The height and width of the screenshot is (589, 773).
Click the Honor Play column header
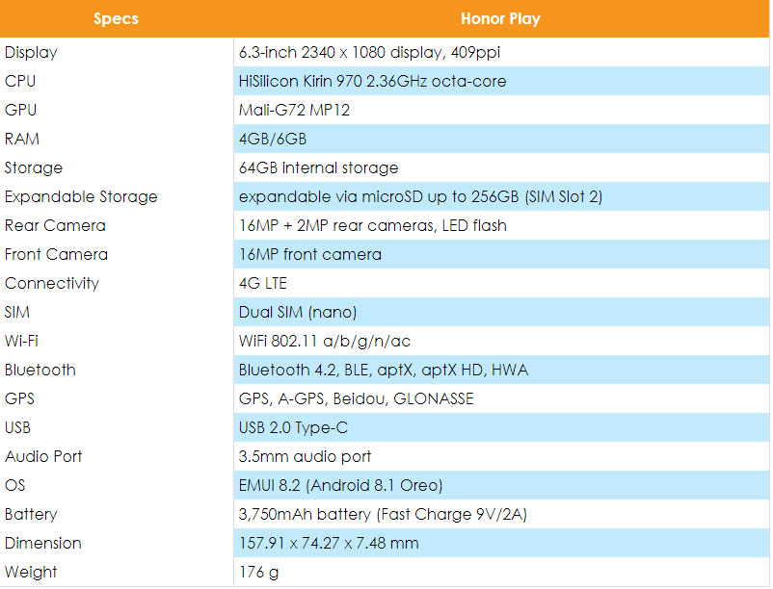tap(500, 18)
